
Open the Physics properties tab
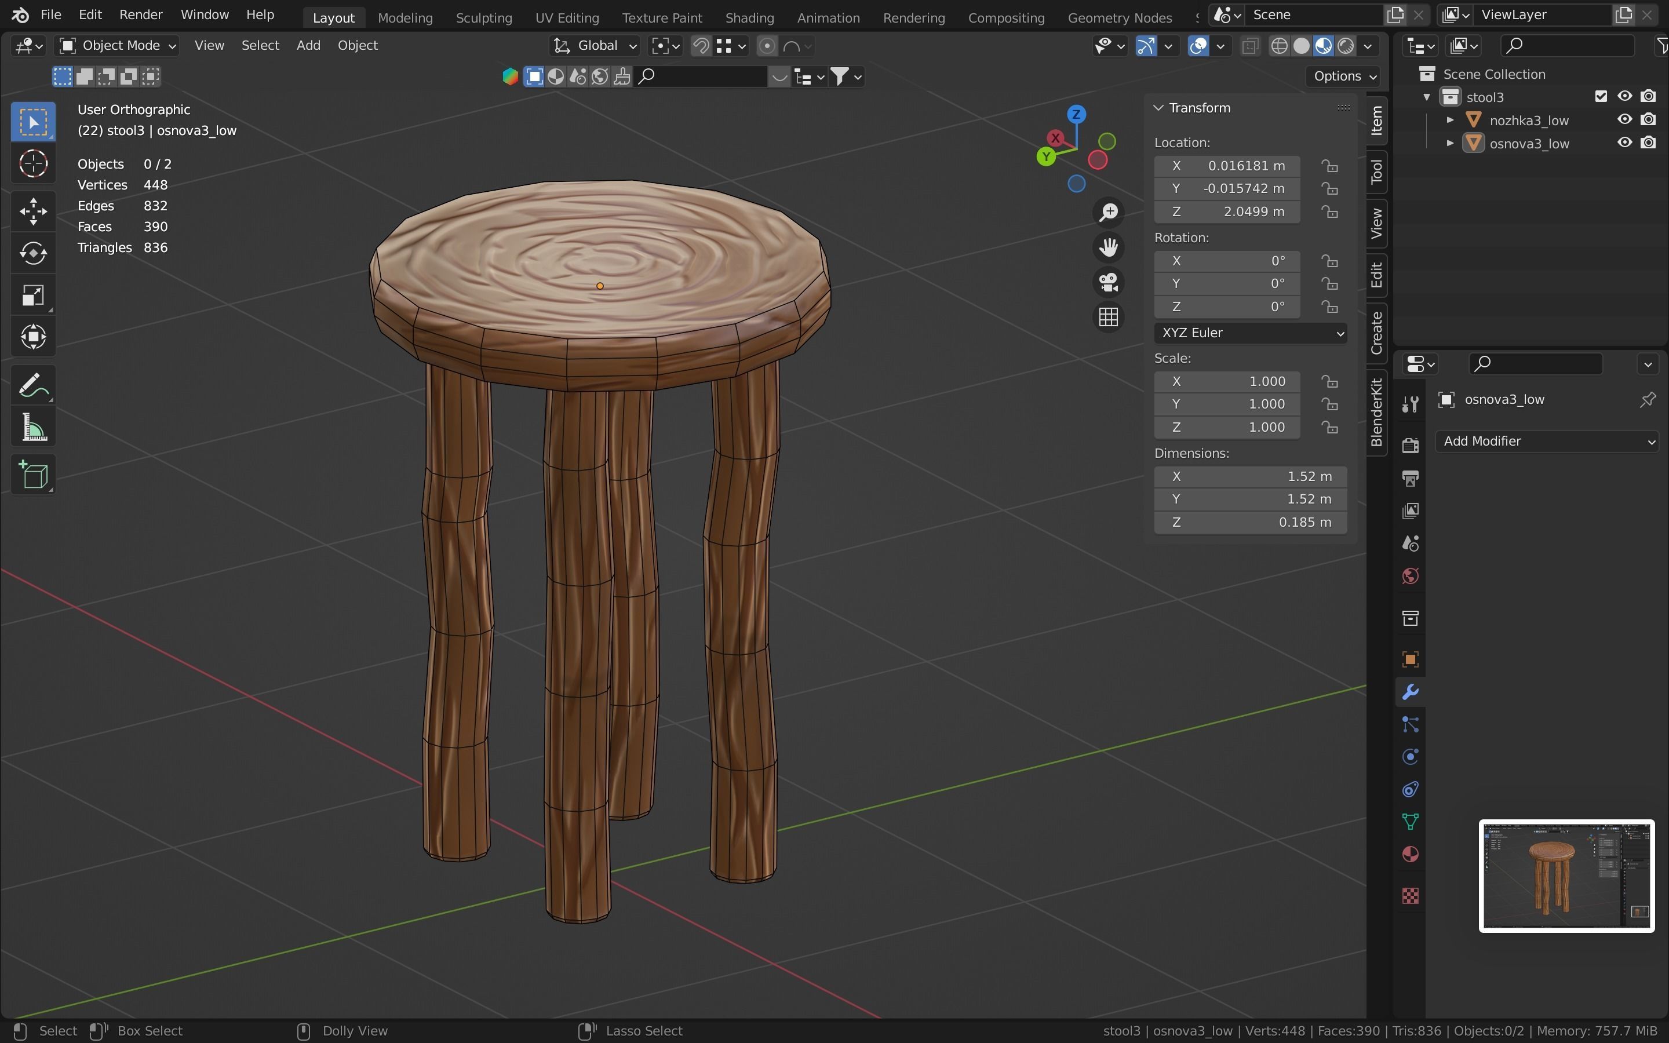tap(1411, 757)
